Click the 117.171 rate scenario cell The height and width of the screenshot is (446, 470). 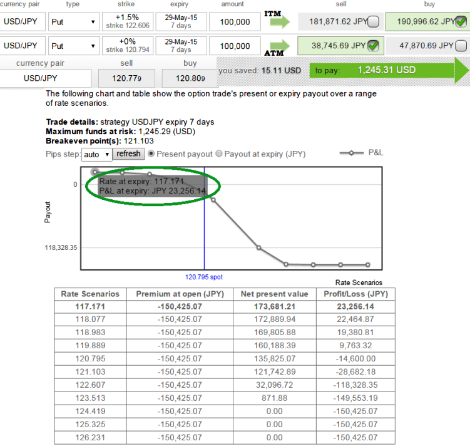90,306
